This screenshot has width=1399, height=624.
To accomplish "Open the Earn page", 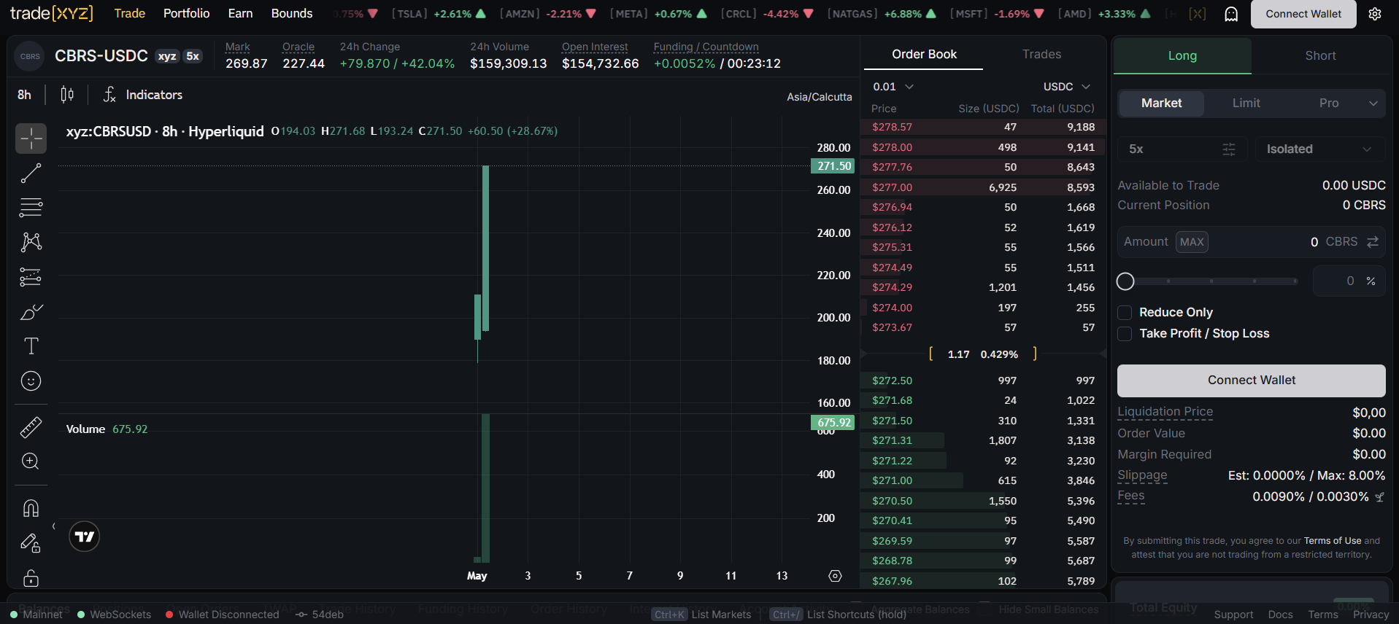I will click(x=241, y=13).
